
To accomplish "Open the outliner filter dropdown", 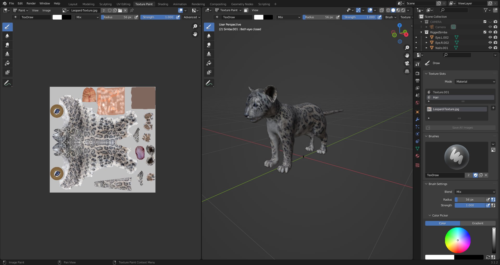I will (487, 10).
